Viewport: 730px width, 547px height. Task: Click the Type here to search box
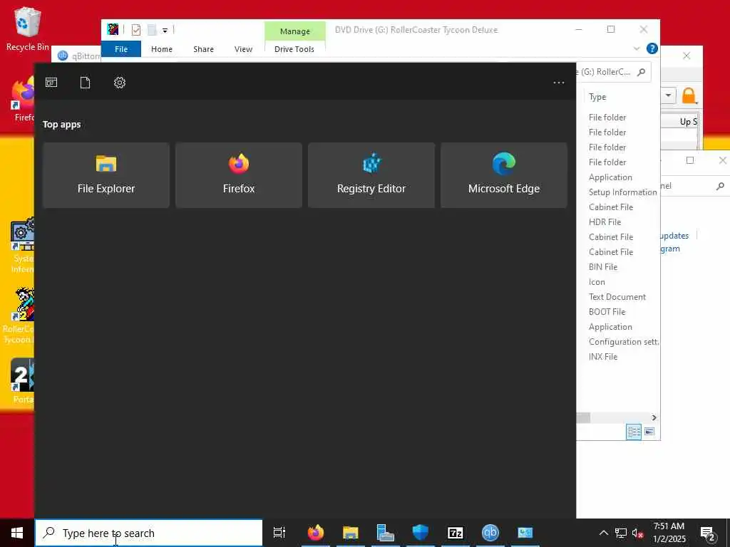click(x=149, y=533)
